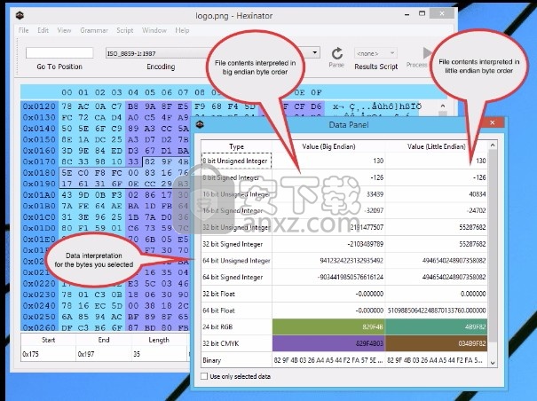Click End value 0x197
537x401 pixels.
point(86,354)
